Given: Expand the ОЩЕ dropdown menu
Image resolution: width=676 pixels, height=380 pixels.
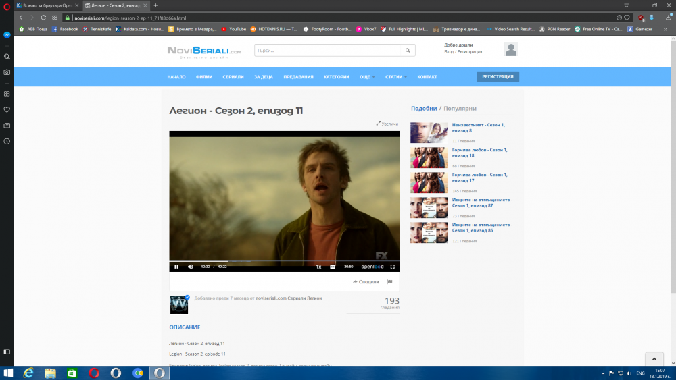Looking at the screenshot, I should pos(367,76).
